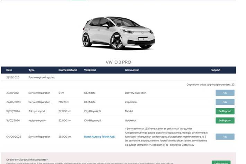Click the Kommentar column header
This screenshot has width=246, height=164.
(x=132, y=70)
